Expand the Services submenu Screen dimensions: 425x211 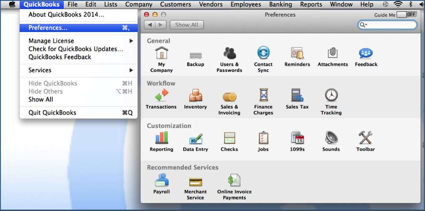(79, 70)
